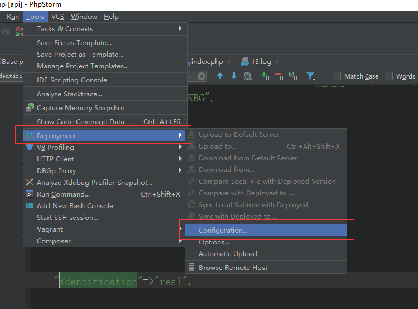Click the red Unselect Occurrence icon
Screen dimensions: 418x309
pos(279,76)
